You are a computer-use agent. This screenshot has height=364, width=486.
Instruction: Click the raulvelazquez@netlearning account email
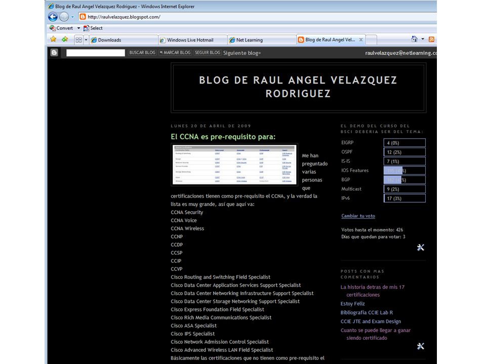coord(401,53)
